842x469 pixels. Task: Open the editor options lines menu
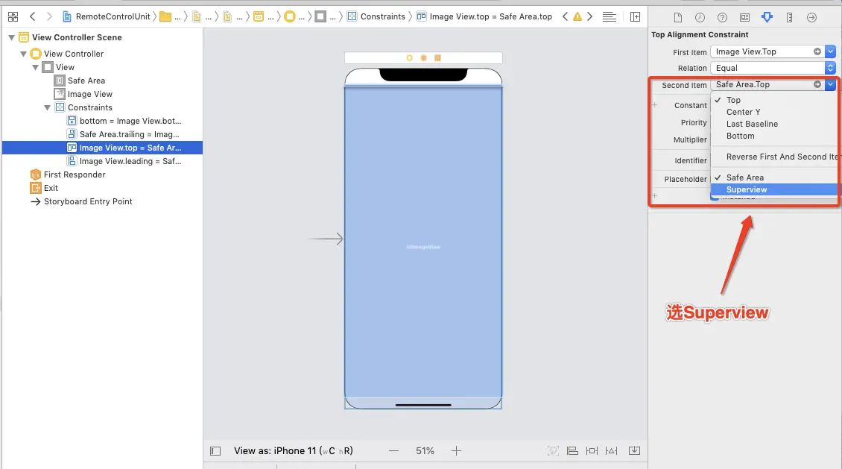point(609,16)
